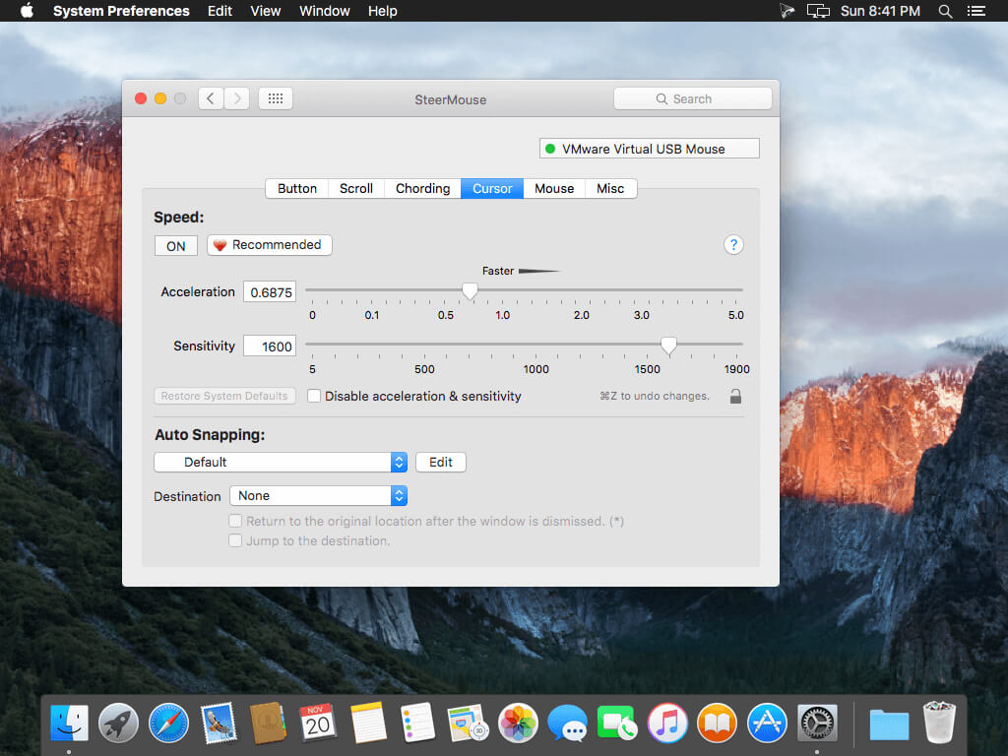Open the VMware Virtual USB Mouse selector

pyautogui.click(x=650, y=149)
